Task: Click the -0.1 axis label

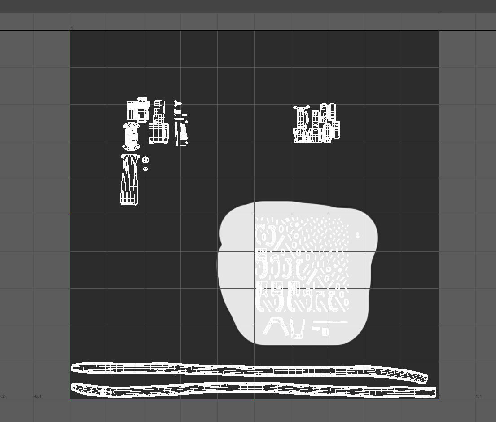Action: 38,396
